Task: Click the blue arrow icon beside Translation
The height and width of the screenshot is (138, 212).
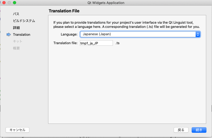Action: point(8,35)
